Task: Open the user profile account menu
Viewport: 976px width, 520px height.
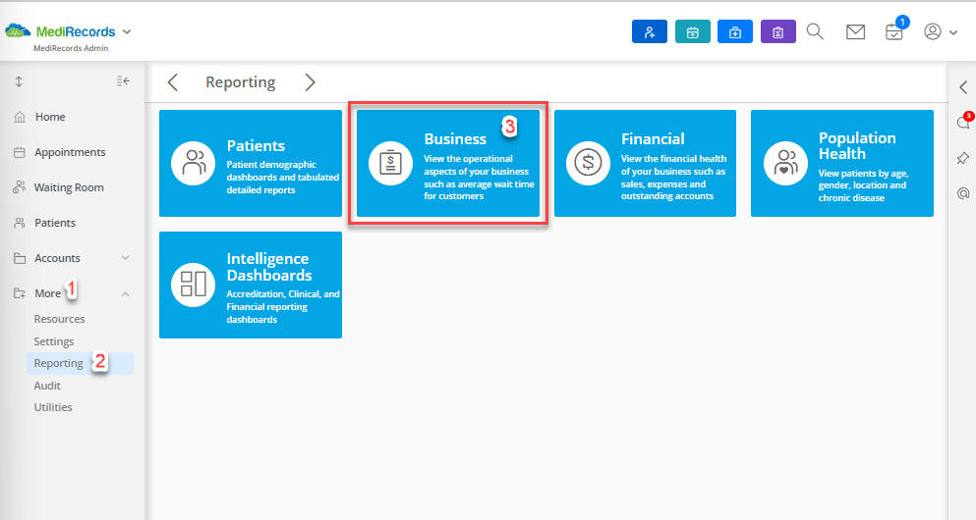Action: click(940, 31)
